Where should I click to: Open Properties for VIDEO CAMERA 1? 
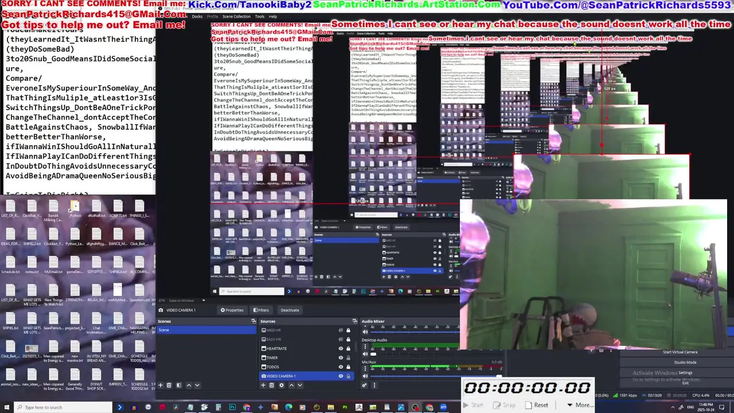[232, 310]
